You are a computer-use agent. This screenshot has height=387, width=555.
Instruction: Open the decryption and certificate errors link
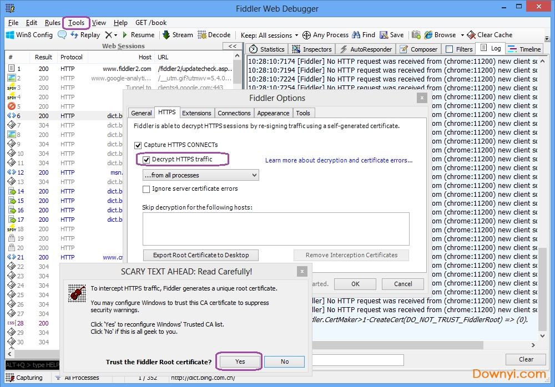click(x=339, y=160)
